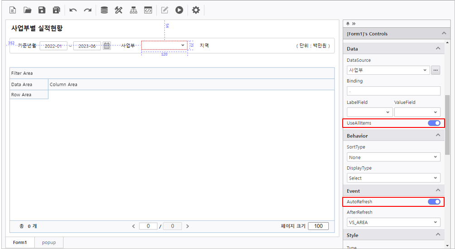
Task: Collapse the Behavior section
Action: coord(437,136)
